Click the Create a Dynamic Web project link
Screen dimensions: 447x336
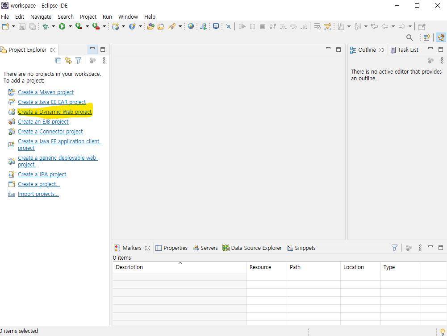point(55,112)
